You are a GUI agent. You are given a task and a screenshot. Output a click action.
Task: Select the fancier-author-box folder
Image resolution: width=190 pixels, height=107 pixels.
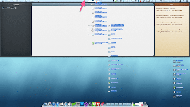point(115,39)
